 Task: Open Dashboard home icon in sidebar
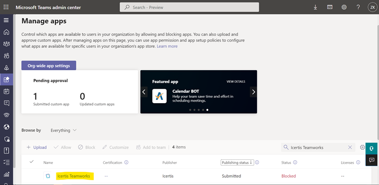click(x=6, y=32)
